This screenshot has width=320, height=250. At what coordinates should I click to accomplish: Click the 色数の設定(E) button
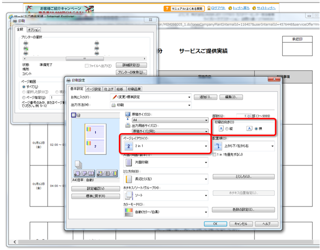click(x=243, y=209)
